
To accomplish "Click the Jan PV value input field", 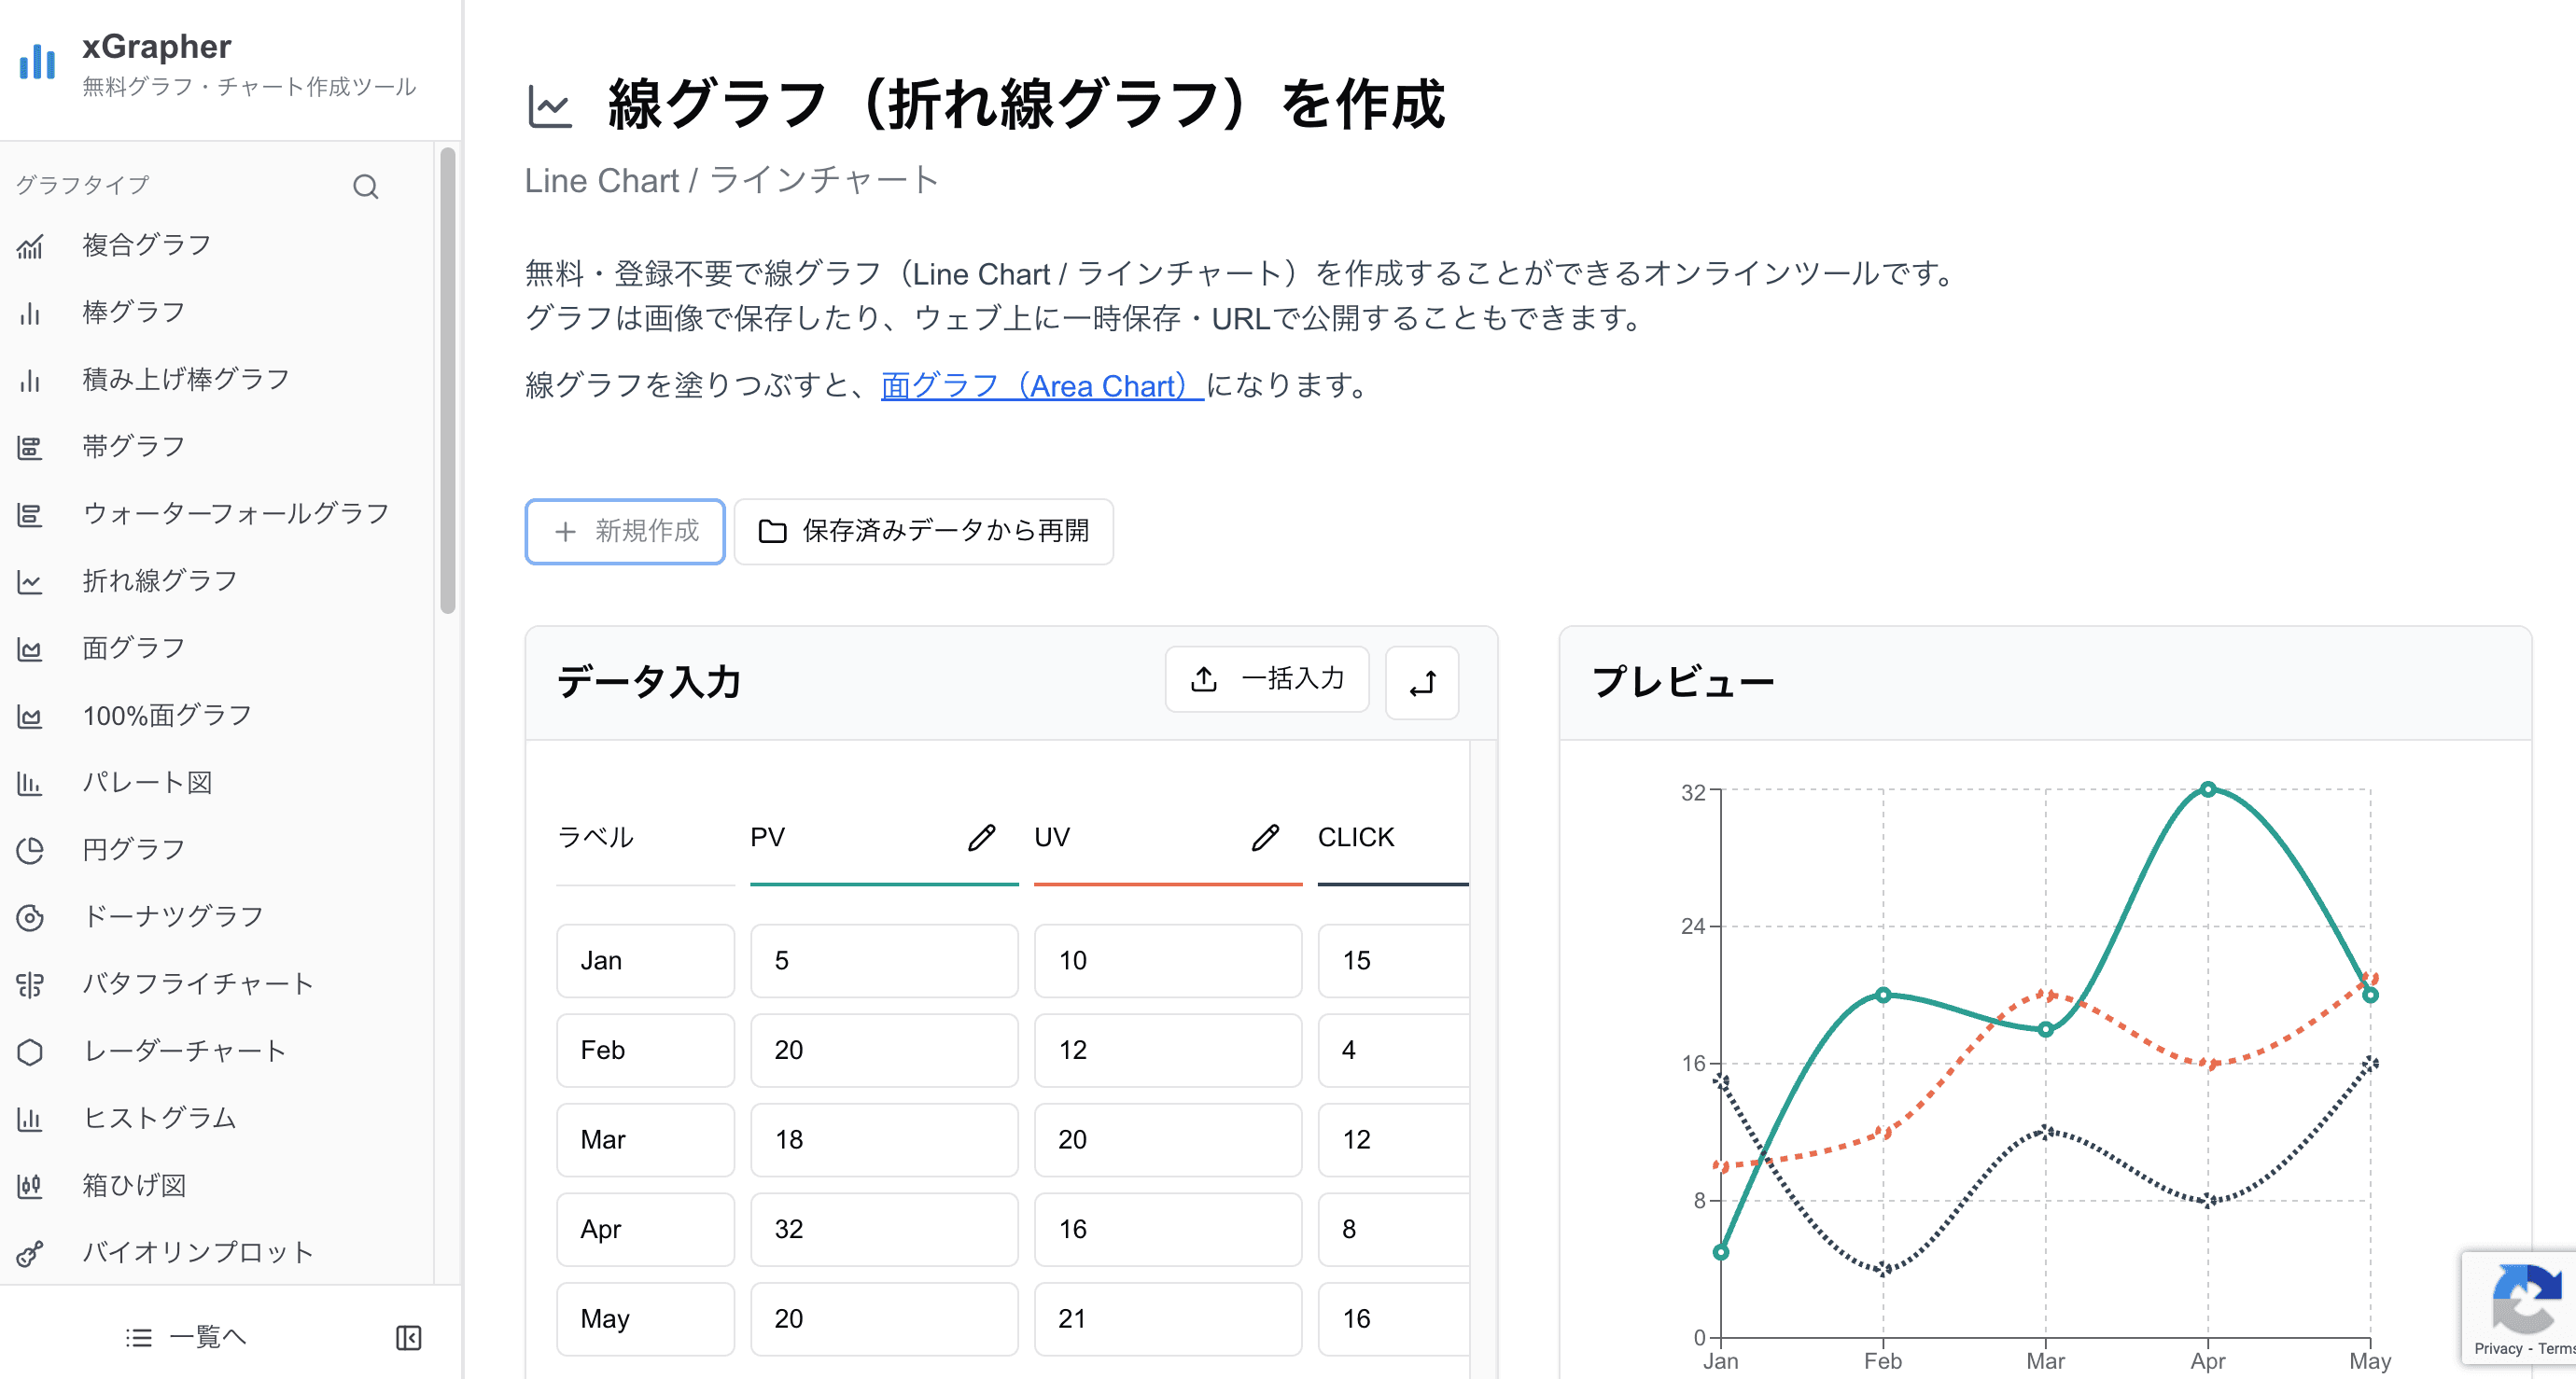I will tap(884, 960).
